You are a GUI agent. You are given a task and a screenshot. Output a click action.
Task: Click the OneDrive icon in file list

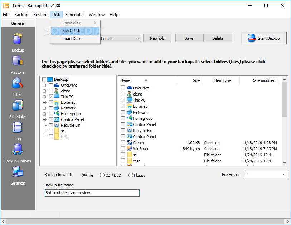click(x=129, y=88)
